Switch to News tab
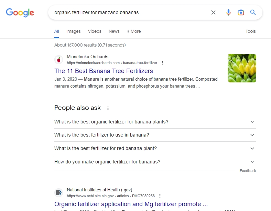 coord(114,31)
